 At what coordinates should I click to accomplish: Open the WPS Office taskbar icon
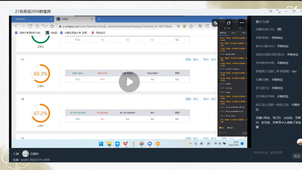pyautogui.click(x=125, y=144)
